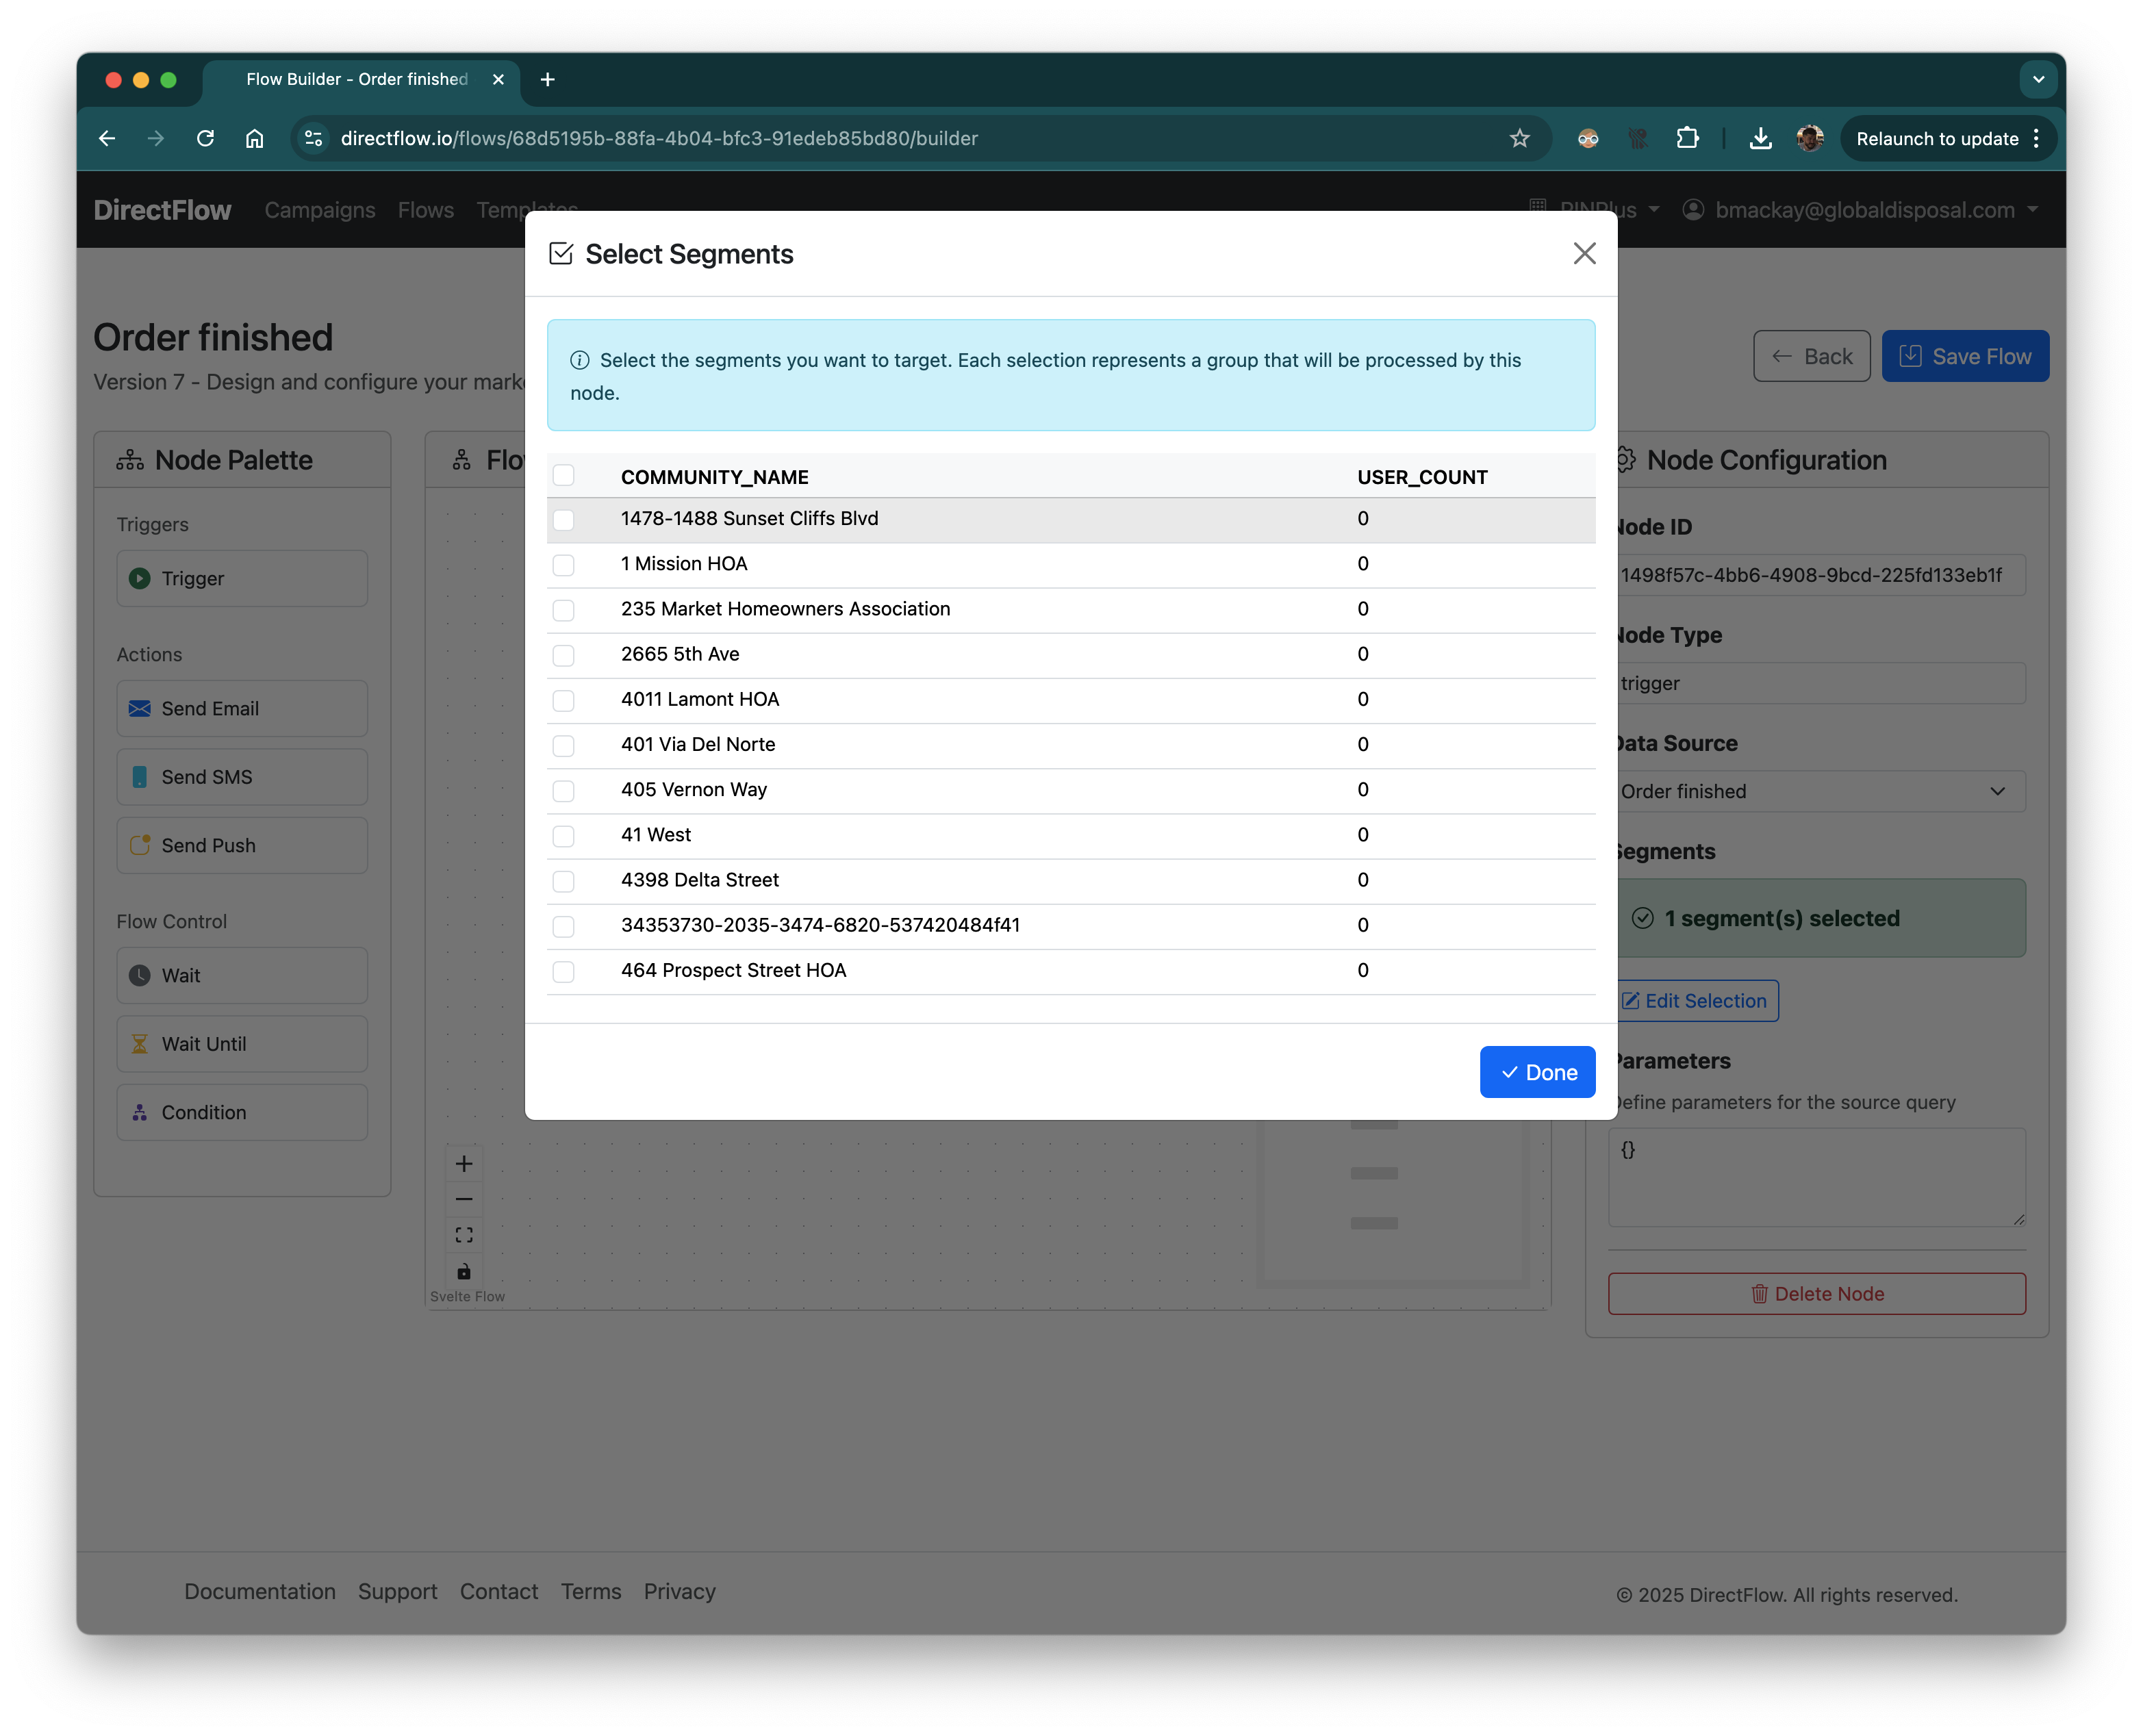2143x1736 pixels.
Task: Expand the bmackay account dropdown
Action: (1864, 210)
